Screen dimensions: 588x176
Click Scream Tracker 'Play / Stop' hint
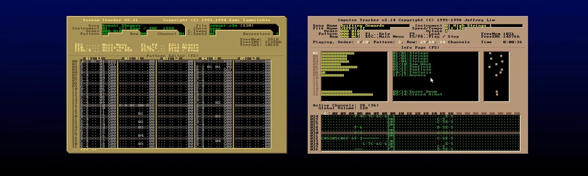tap(183, 50)
